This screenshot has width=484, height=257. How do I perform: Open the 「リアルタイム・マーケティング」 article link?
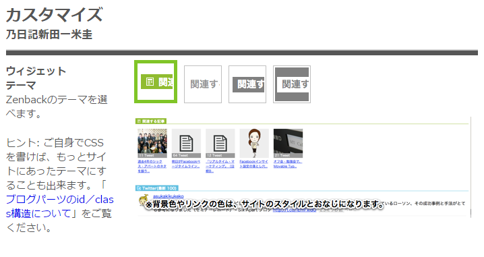(220, 166)
